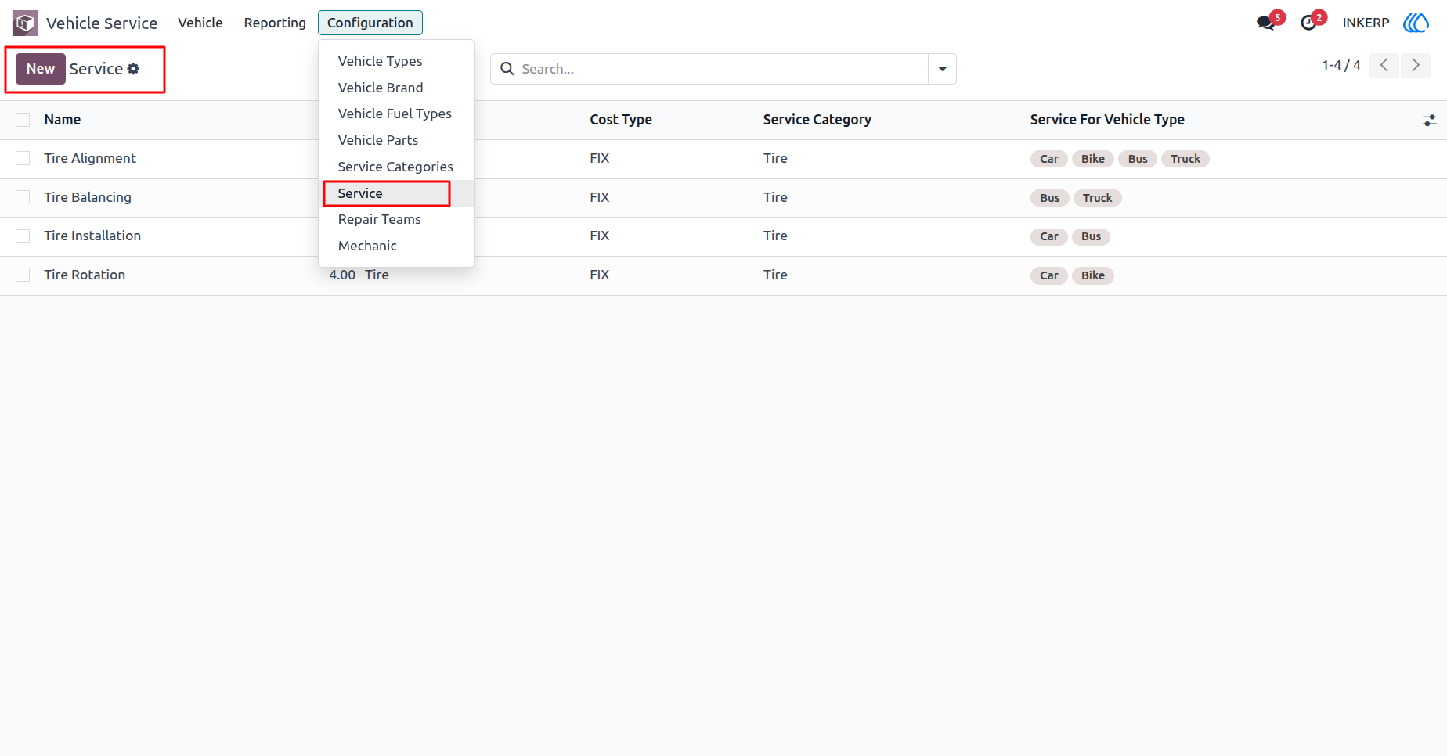This screenshot has width=1447, height=756.
Task: Click the blue logo avatar beside INKERP
Action: pyautogui.click(x=1416, y=23)
